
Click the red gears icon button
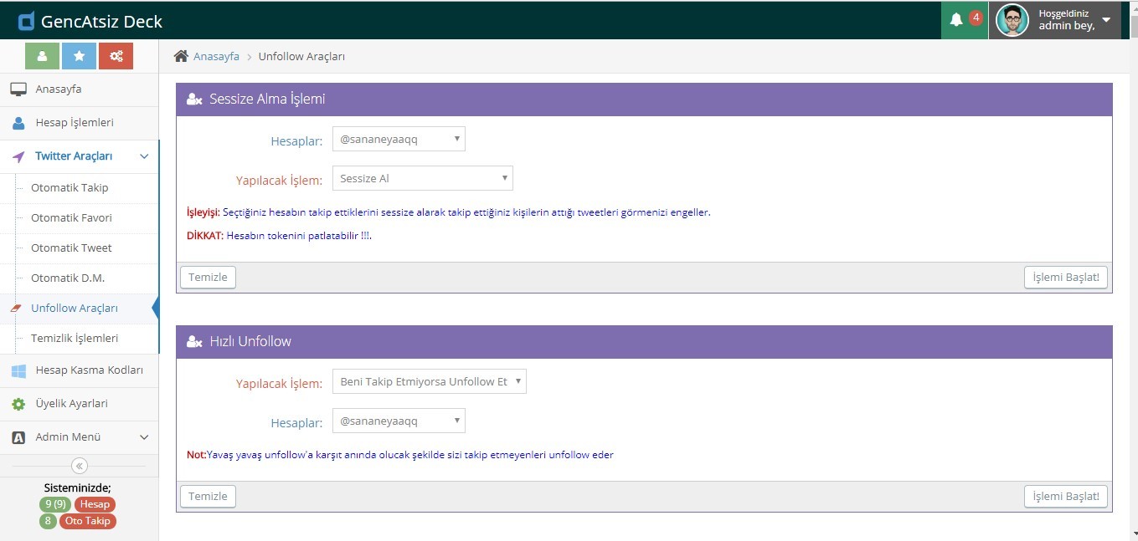point(116,56)
